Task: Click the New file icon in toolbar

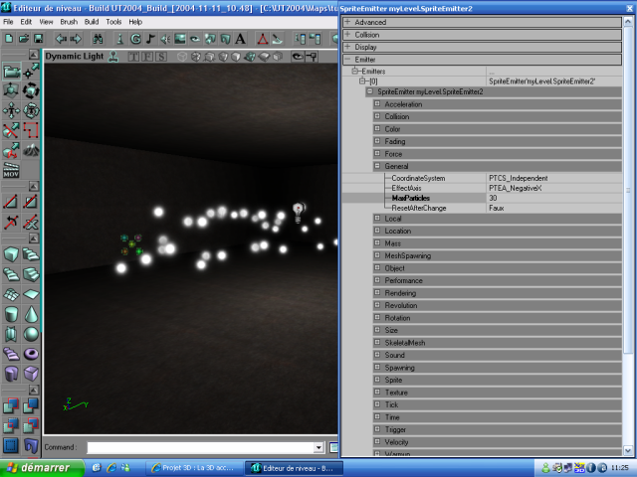Action: [x=9, y=39]
